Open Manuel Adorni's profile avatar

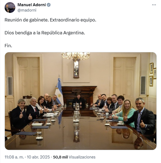pos(10,7)
